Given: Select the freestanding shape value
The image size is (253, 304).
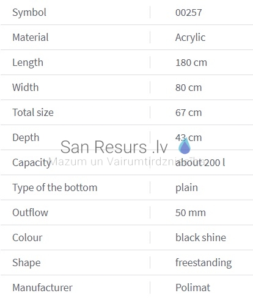Looking at the screenshot, I should pos(204,263).
